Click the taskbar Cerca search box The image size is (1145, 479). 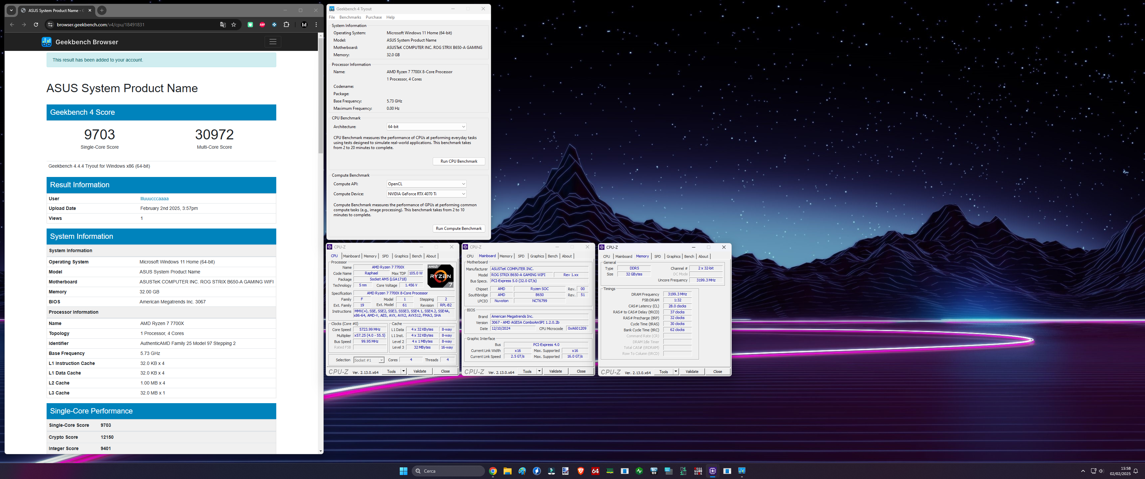click(448, 471)
